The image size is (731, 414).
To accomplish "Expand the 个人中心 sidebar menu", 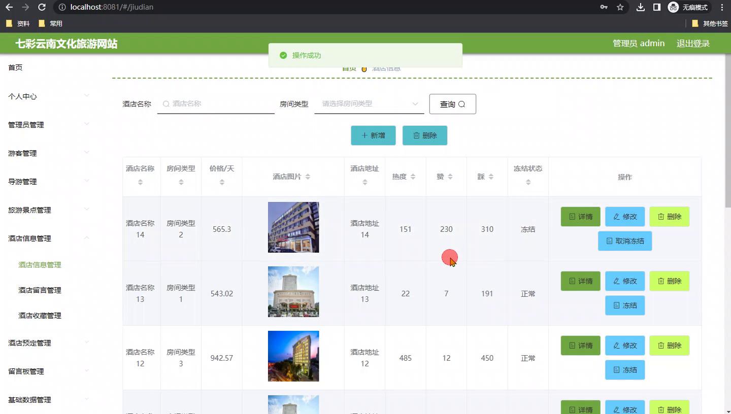I will point(49,96).
